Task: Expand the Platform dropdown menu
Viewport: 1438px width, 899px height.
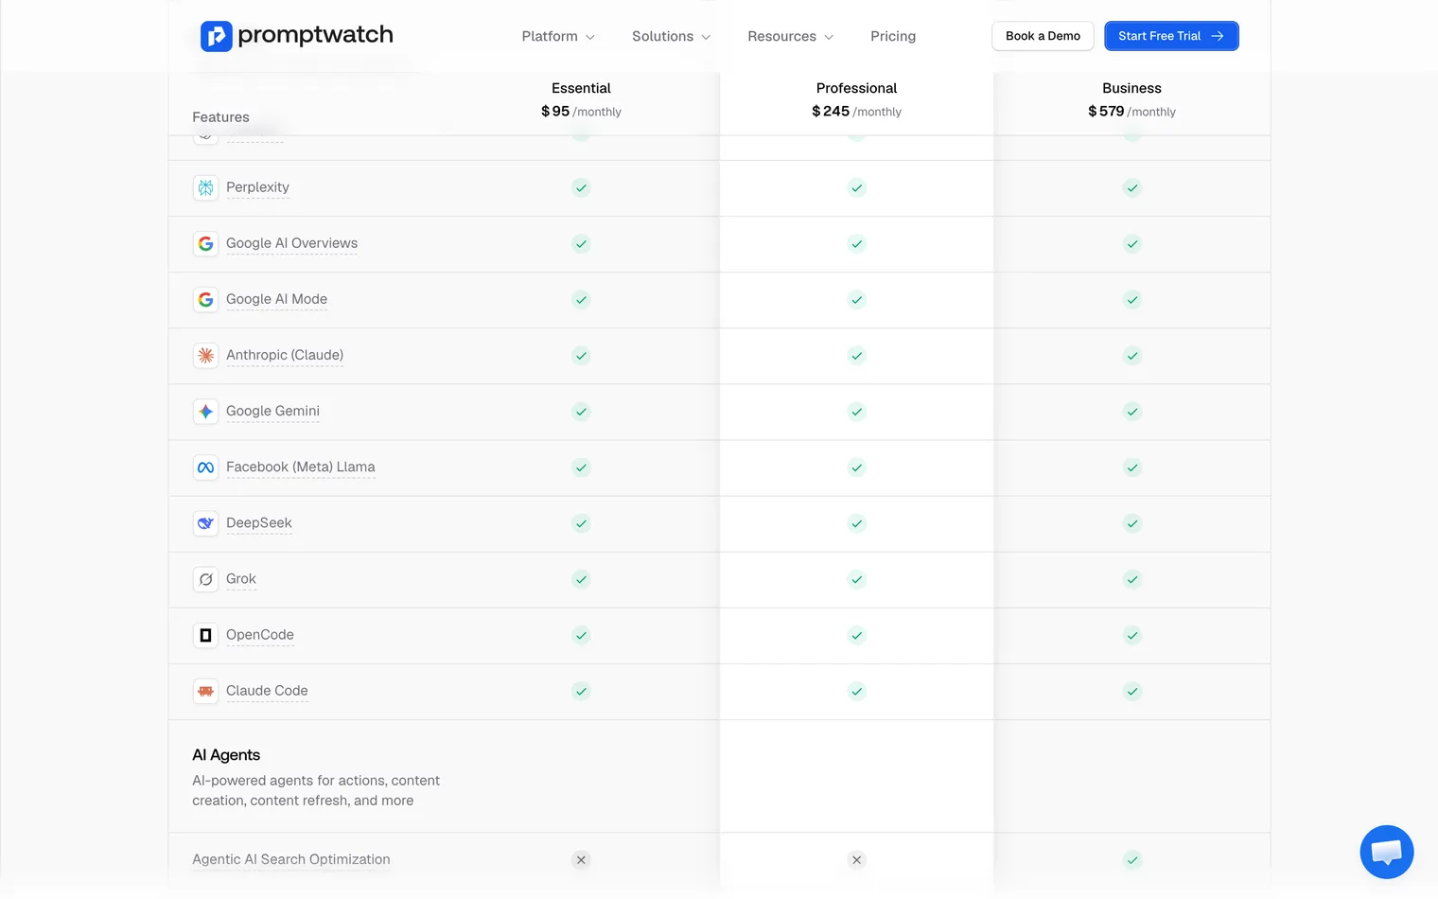Action: coord(558,36)
